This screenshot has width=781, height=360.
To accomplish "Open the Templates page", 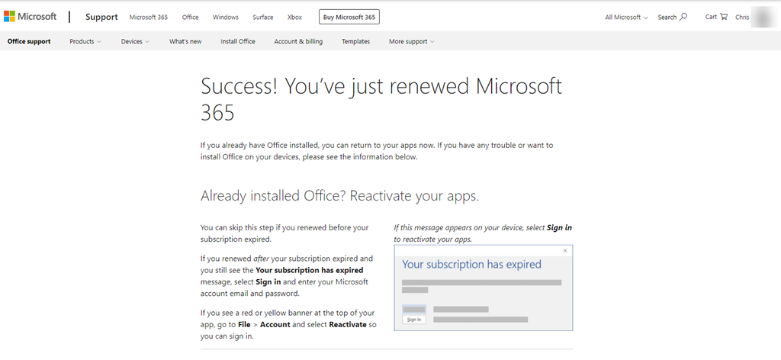I will (x=355, y=41).
